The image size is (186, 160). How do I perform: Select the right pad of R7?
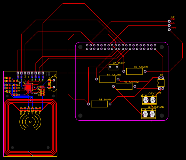click(118, 79)
